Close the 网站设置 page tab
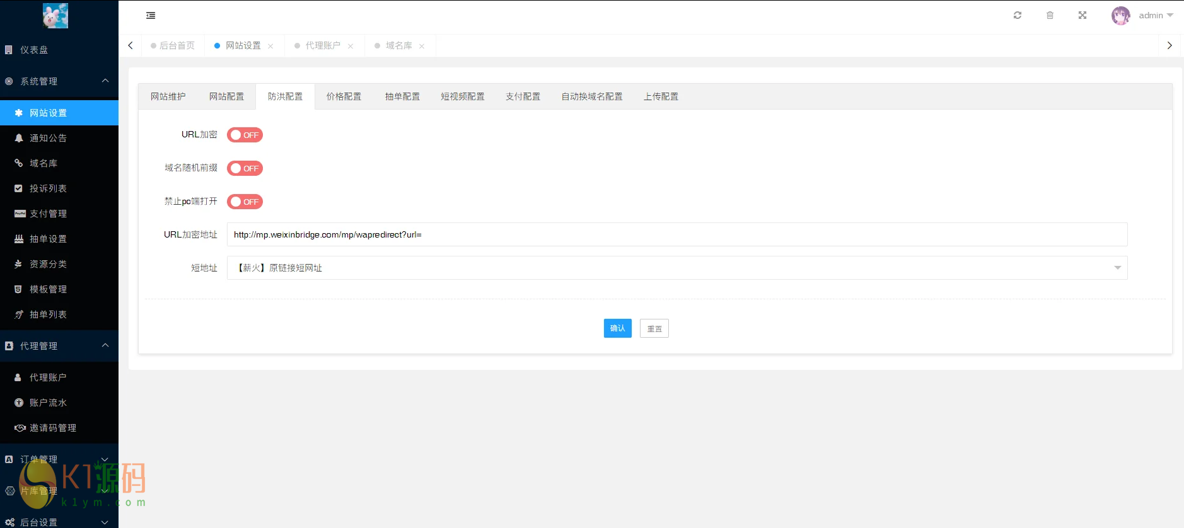This screenshot has width=1184, height=528. pyautogui.click(x=270, y=46)
